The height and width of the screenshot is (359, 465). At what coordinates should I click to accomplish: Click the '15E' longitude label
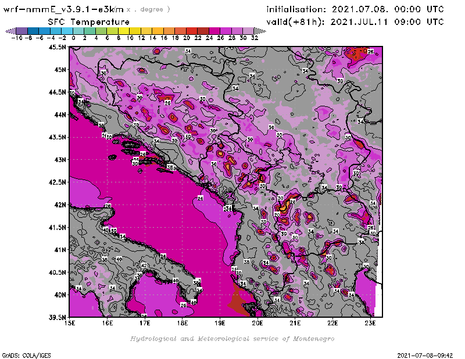70,323
